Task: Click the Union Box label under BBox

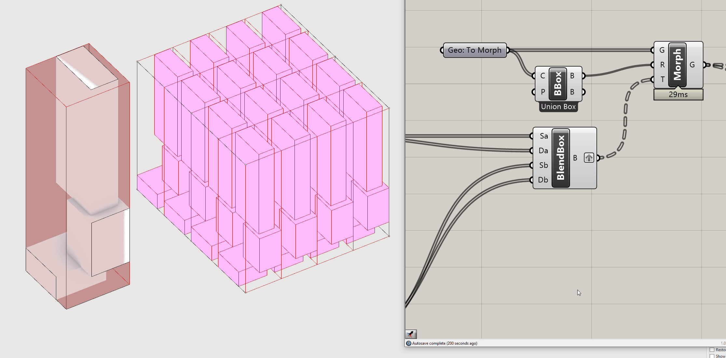Action: click(x=558, y=107)
